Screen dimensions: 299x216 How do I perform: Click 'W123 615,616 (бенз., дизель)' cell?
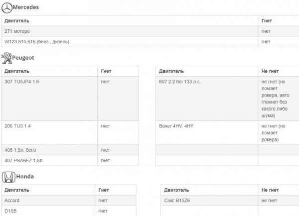point(130,42)
